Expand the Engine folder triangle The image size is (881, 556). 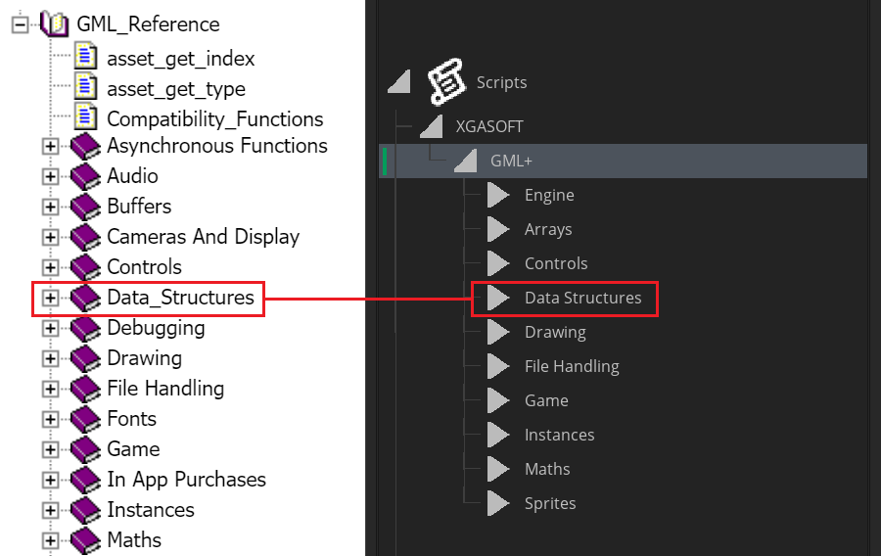(x=498, y=195)
